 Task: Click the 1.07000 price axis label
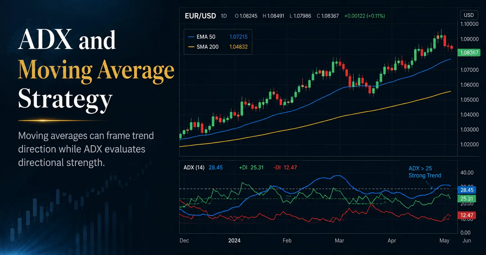pos(469,70)
